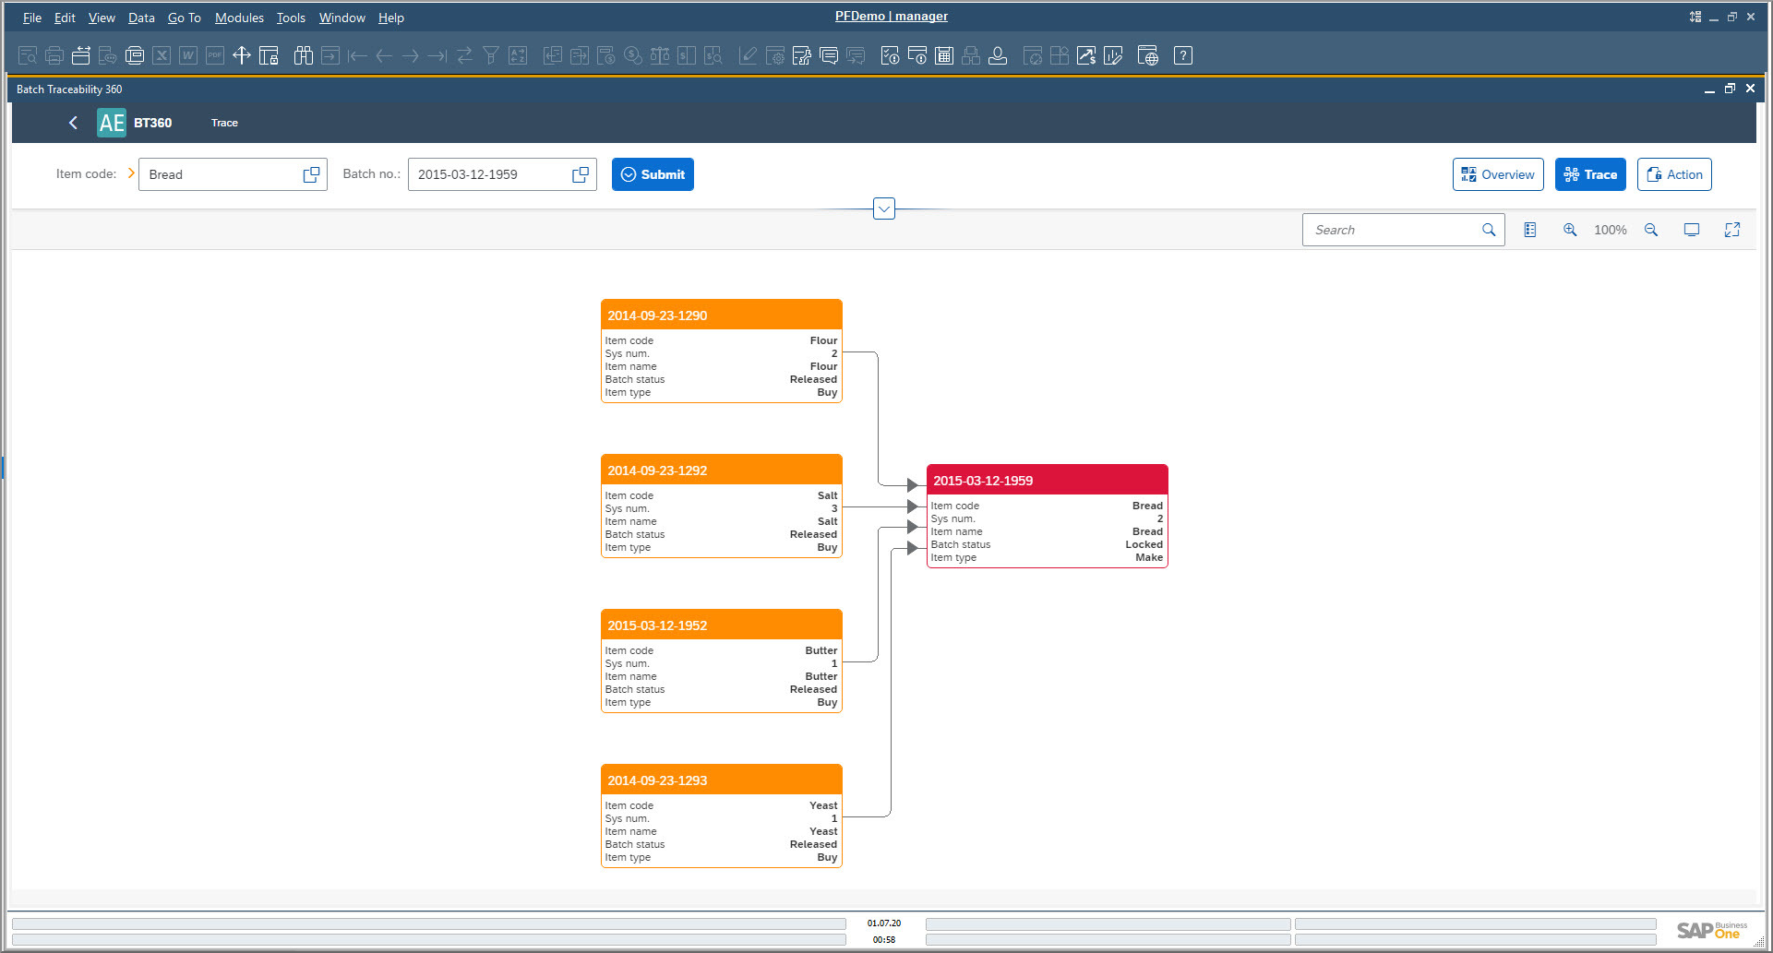The width and height of the screenshot is (1773, 953).
Task: Click the chart with dollar trend icon
Action: click(1086, 55)
